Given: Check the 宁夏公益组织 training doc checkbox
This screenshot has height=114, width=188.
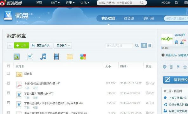Looking at the screenshot, I should (x=8, y=103).
